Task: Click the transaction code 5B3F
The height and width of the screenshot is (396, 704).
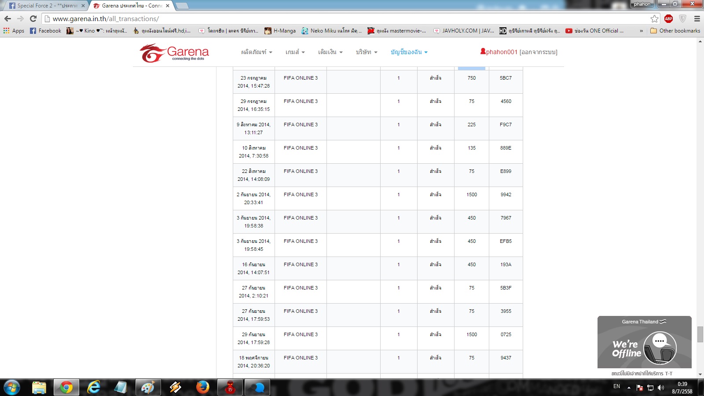Action: pos(506,288)
